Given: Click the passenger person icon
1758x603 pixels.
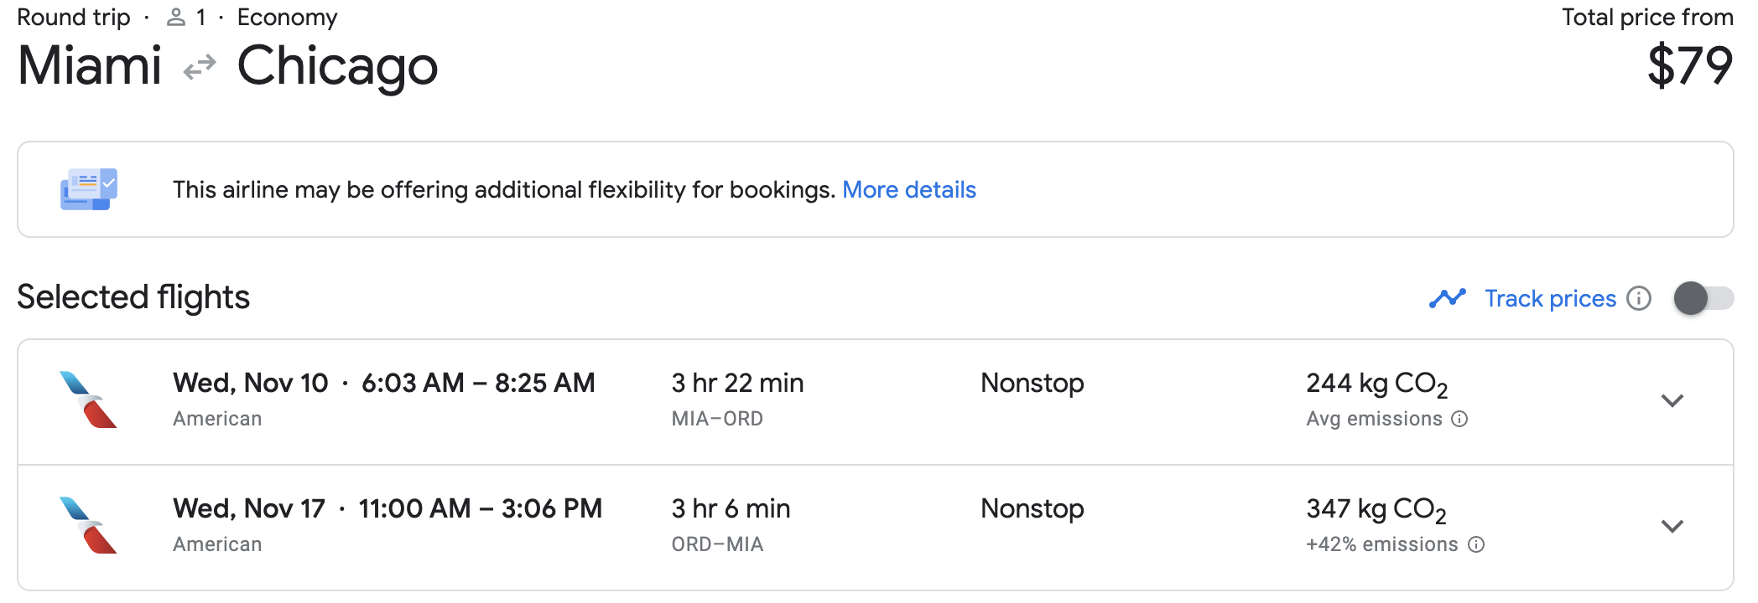Looking at the screenshot, I should (175, 16).
